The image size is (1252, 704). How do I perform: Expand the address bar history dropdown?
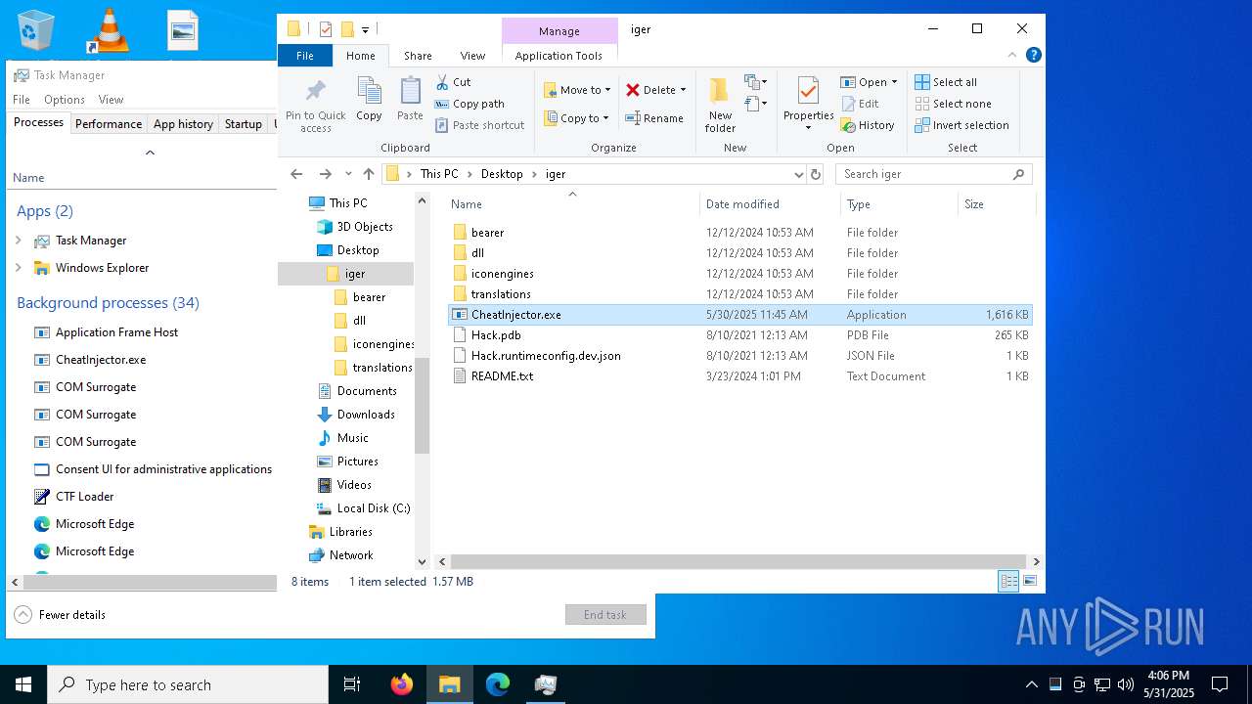click(x=799, y=174)
